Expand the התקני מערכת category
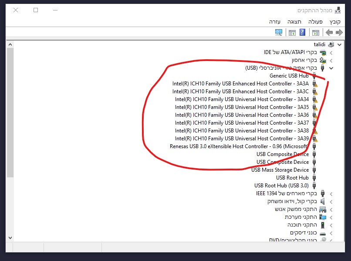Image resolution: width=351 pixels, height=261 pixels. (331, 217)
